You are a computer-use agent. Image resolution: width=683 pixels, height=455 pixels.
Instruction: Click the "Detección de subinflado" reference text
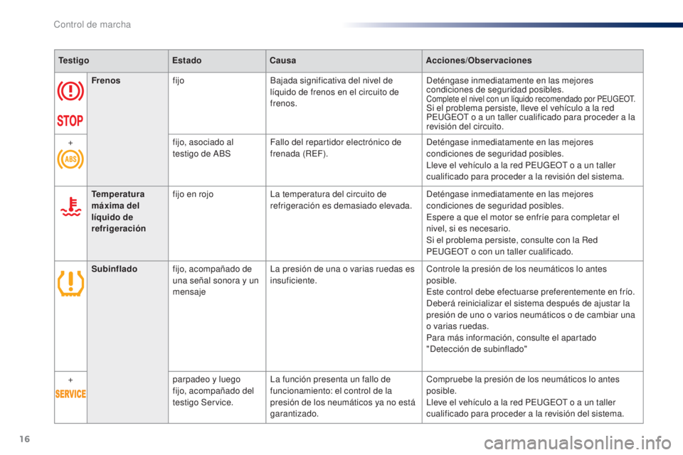tap(477, 349)
